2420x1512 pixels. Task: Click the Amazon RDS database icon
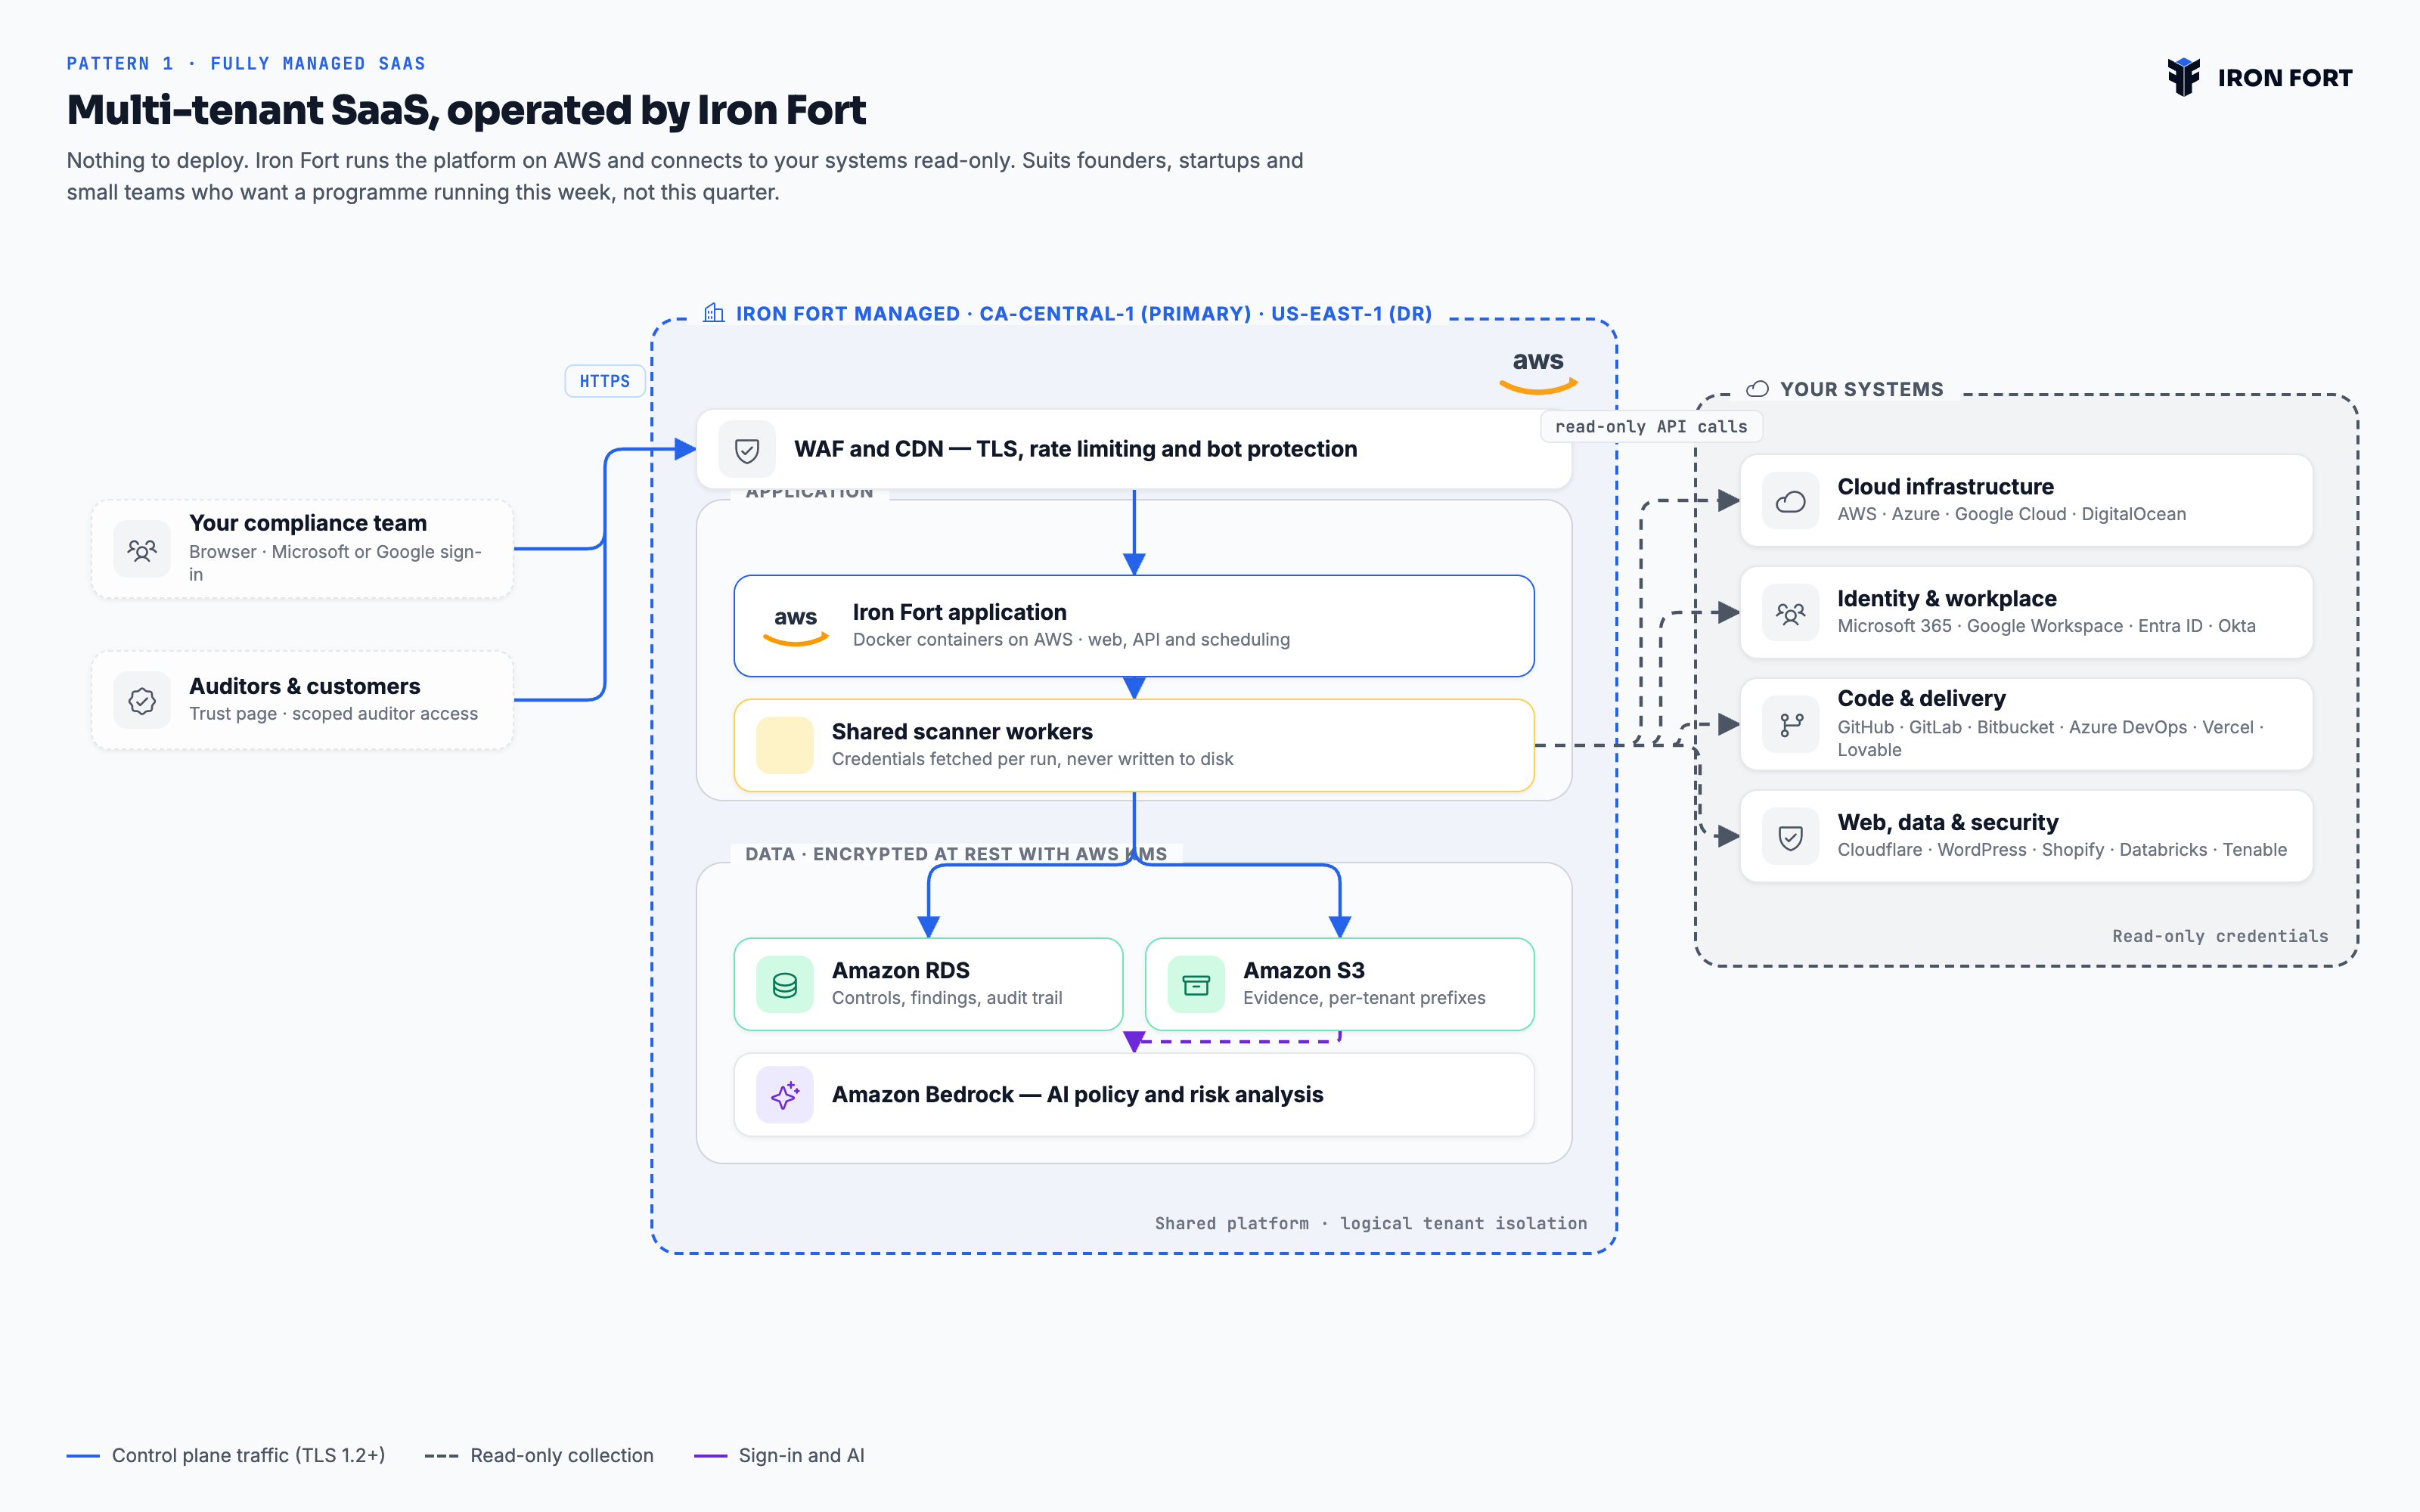click(x=785, y=985)
